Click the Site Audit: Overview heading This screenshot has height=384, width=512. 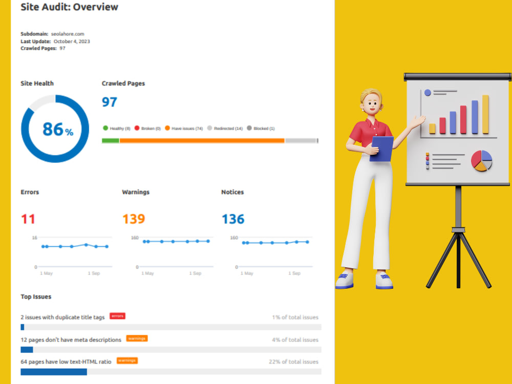point(69,7)
